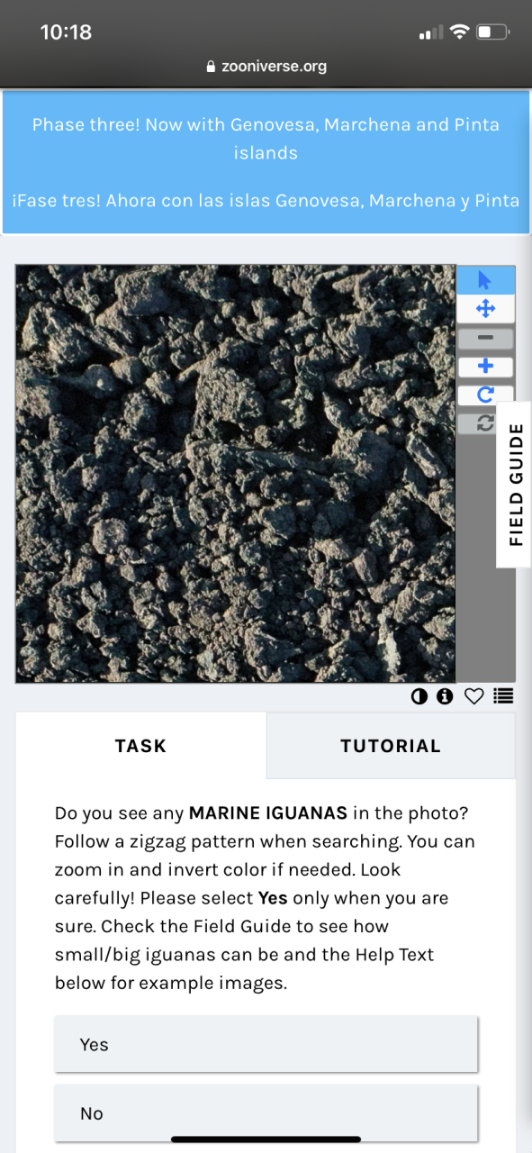The image size is (532, 1153).
Task: Tap the Wi-Fi status icon
Action: (x=460, y=32)
